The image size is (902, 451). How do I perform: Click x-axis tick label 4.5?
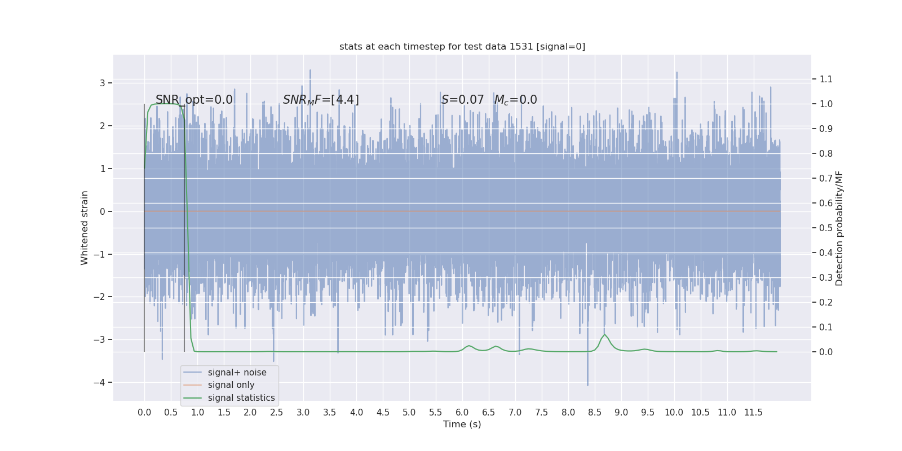tap(383, 412)
